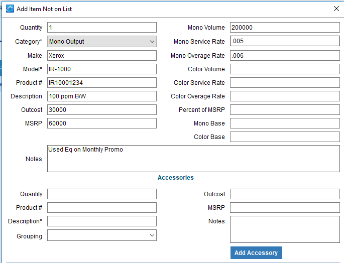Select the Outcost field showing 30000
Image resolution: width=344 pixels, height=263 pixels.
[102, 110]
